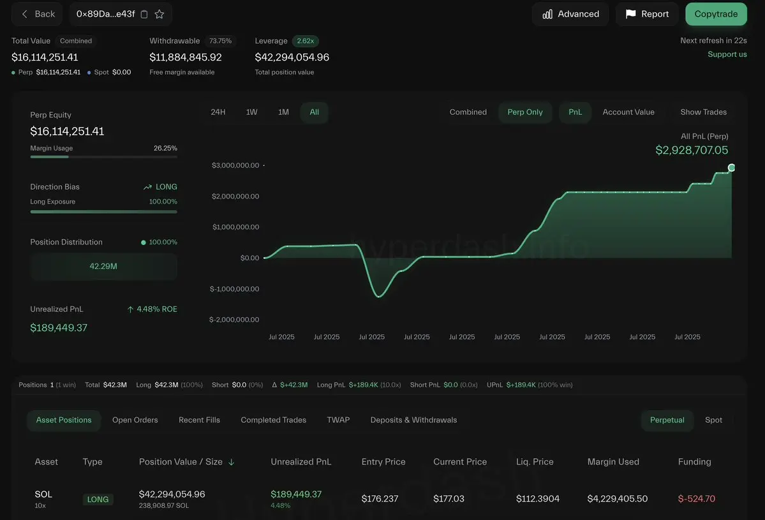The height and width of the screenshot is (520, 765).
Task: Open the Support us link
Action: 727,54
